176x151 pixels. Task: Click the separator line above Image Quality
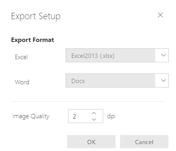(88, 101)
